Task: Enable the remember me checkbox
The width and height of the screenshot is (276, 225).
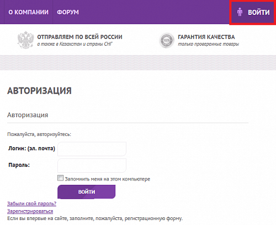Action: 60,178
